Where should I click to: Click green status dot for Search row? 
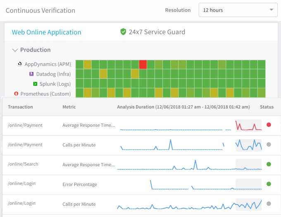click(269, 164)
